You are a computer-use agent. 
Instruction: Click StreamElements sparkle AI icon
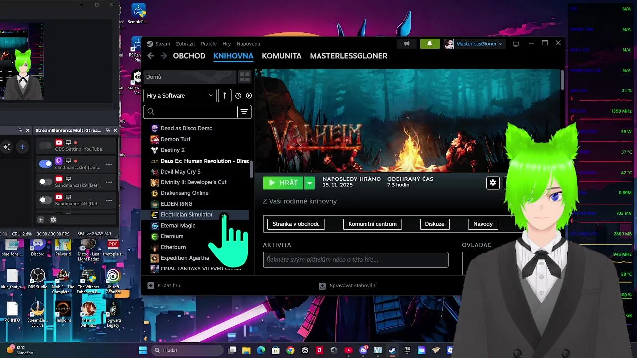[x=7, y=147]
